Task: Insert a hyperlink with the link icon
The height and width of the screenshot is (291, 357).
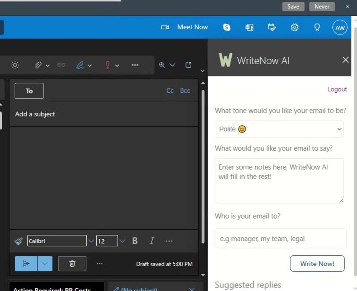Action: [x=61, y=65]
